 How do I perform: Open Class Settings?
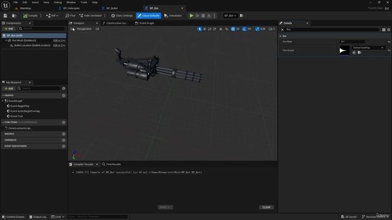122,16
